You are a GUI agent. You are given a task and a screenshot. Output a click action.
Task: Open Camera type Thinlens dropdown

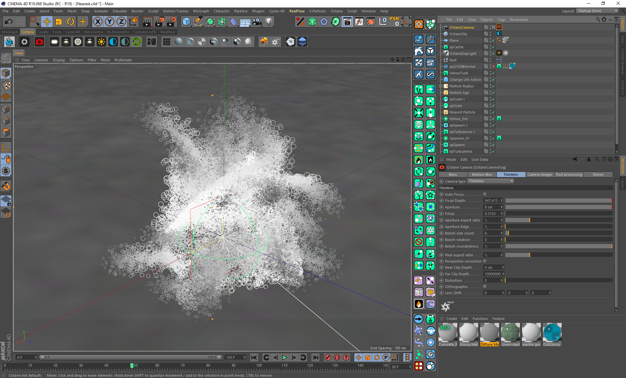point(491,181)
